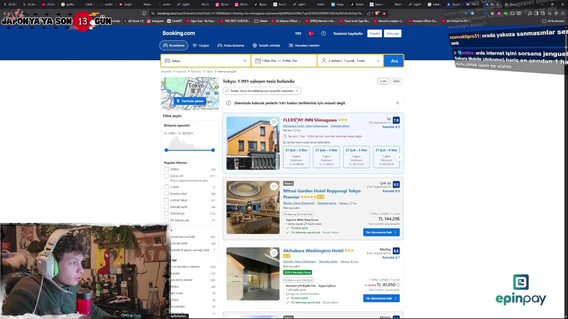Open All Bookmarks folder
Viewport: 568px width, 319px height.
(x=553, y=21)
